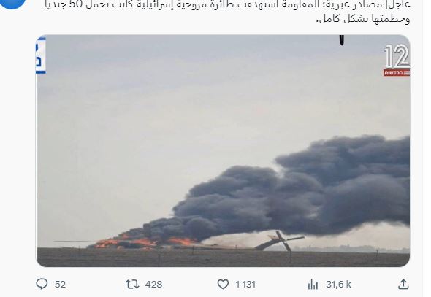Viewport: 431px width, 297px height.
Task: Click the share upload arrow icon
Action: [403, 284]
